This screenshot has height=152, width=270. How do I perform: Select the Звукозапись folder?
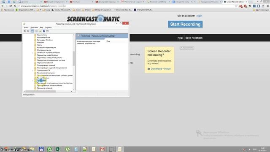pos(42,35)
